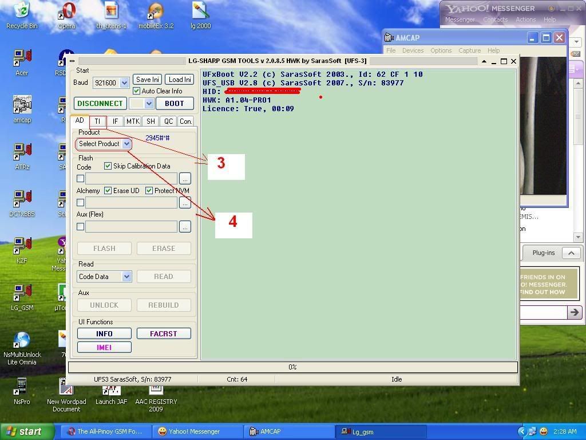Open the KZF desktop shortcut
Image resolution: width=586 pixels, height=440 pixels.
click(x=22, y=250)
